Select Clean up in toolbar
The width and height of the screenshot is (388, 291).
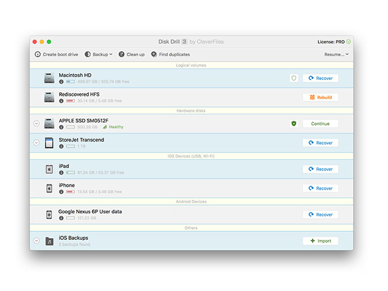pos(131,54)
